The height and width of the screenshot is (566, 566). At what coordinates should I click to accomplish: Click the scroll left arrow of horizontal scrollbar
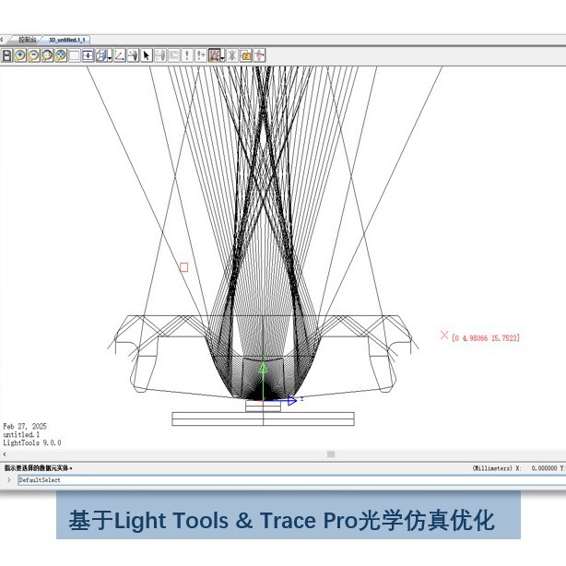pos(4,454)
